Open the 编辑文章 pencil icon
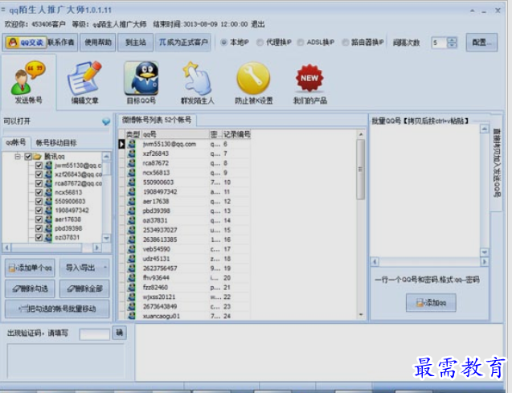Image resolution: width=512 pixels, height=393 pixels. (x=84, y=78)
